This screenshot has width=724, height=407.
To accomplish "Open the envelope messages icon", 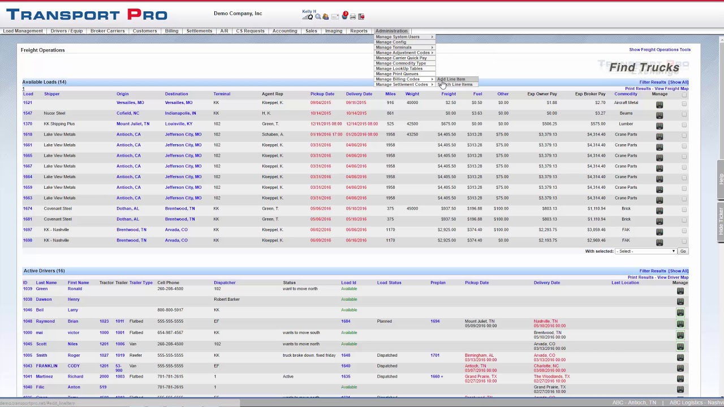I will coord(335,16).
